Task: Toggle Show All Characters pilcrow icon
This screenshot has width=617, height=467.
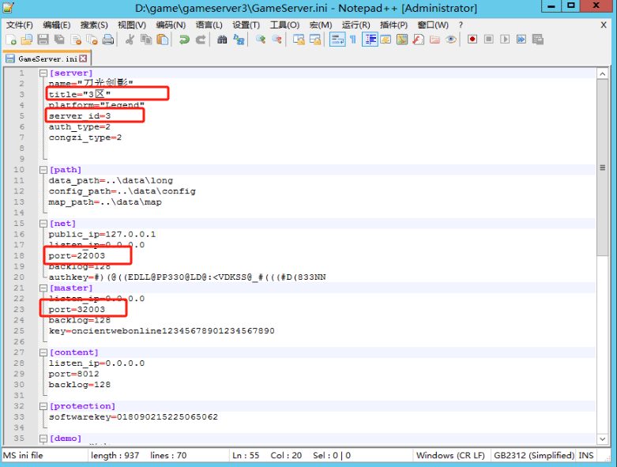Action: pos(353,40)
